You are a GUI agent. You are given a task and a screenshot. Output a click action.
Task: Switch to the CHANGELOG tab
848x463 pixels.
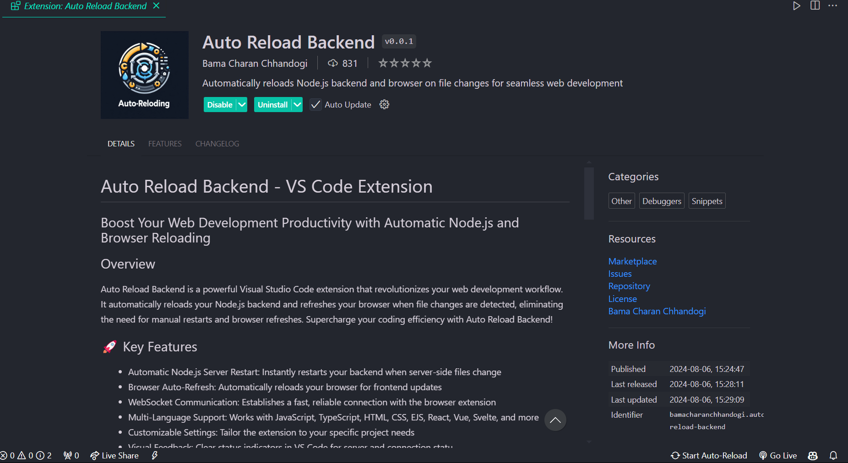(x=217, y=144)
